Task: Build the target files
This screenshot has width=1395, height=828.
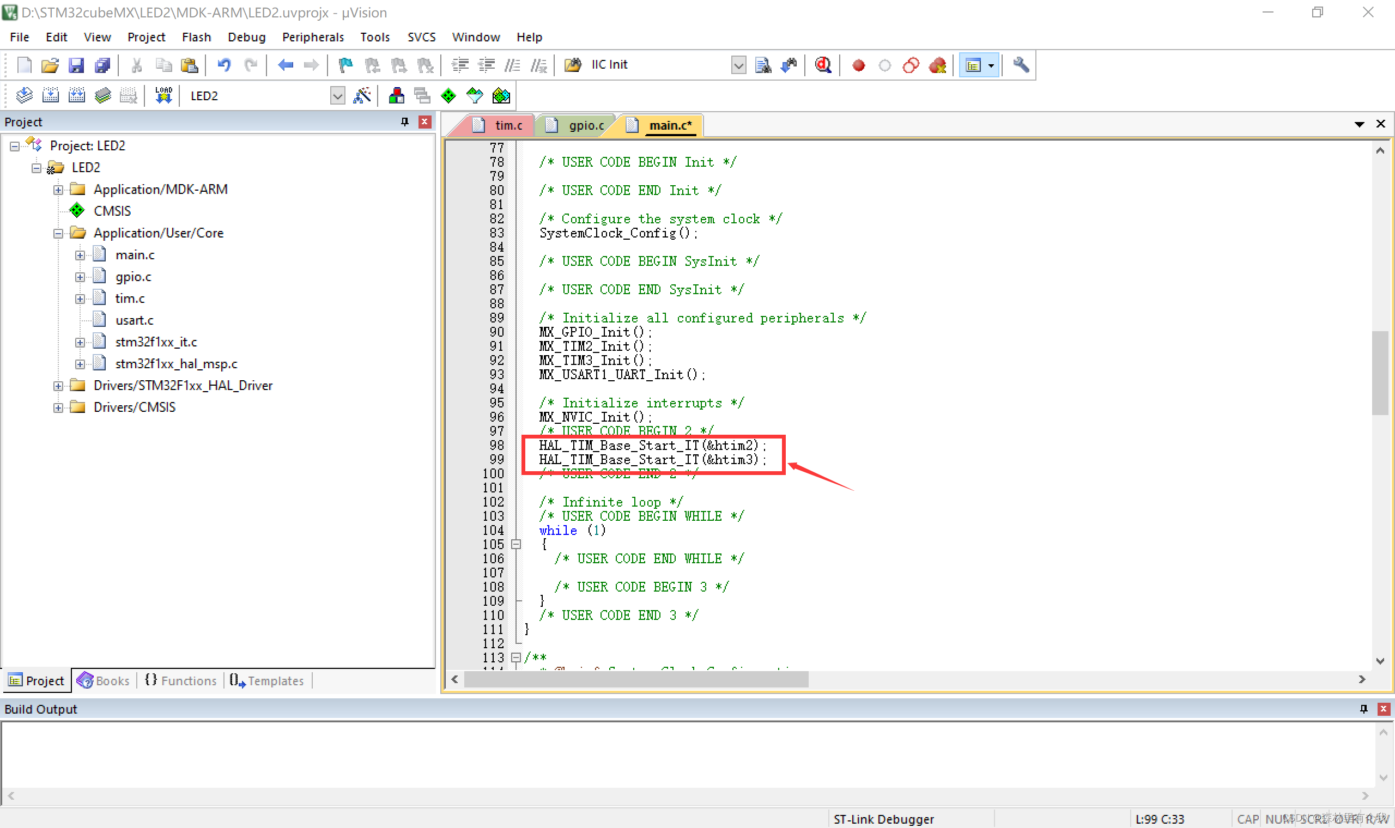Action: (50, 96)
